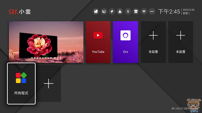Open Bluetooth settings icon
Image resolution: width=202 pixels, height=113 pixels.
128,12
